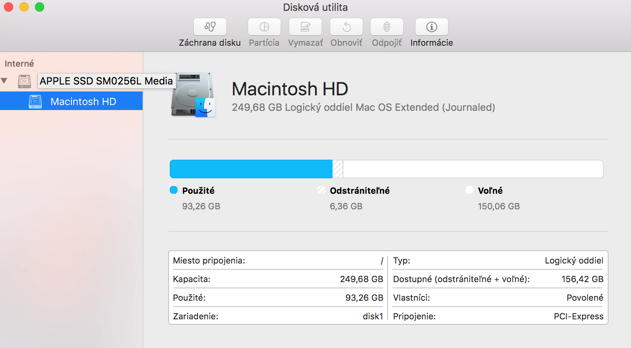Screen dimensions: 631x348
Task: Click the striped Odstrániteľné legend dot
Action: (x=321, y=190)
